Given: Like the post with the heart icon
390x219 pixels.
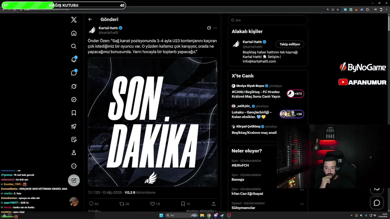Looking at the screenshot, I should point(152,204).
